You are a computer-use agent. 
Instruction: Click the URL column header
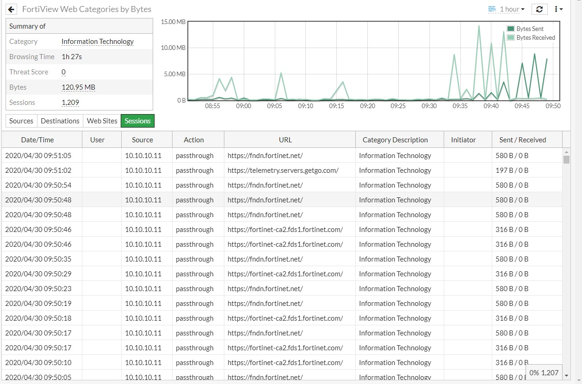[x=285, y=140]
